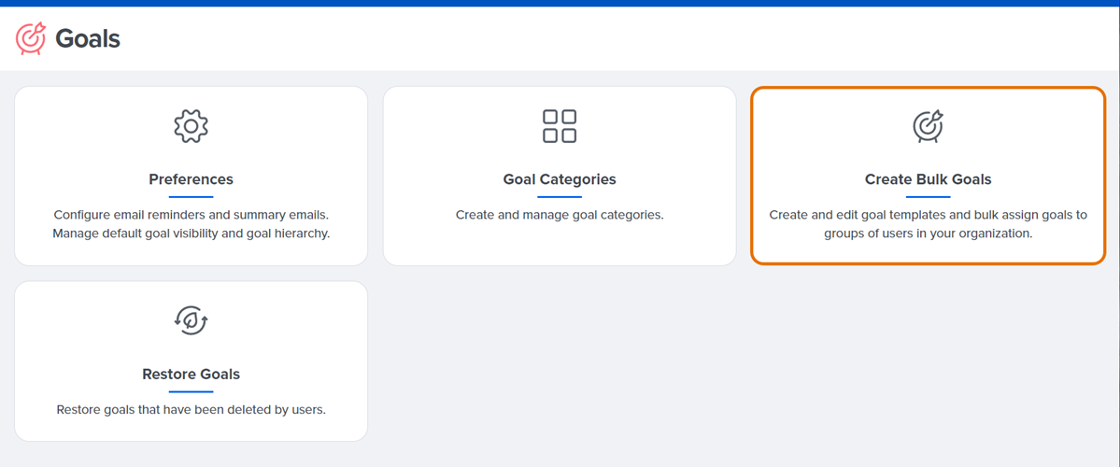
Task: Click 'groups of users in your organization' line
Action: point(928,233)
